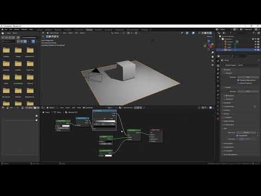Toggle Film Transparent checkbox

click(x=237, y=136)
